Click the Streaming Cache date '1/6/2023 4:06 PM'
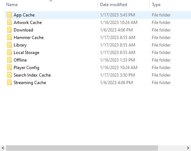This screenshot has height=151, width=191. coord(116,83)
